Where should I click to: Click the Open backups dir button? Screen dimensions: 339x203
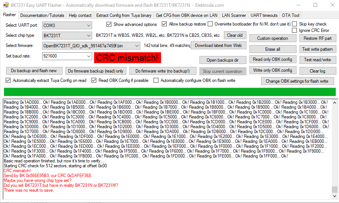(223, 60)
